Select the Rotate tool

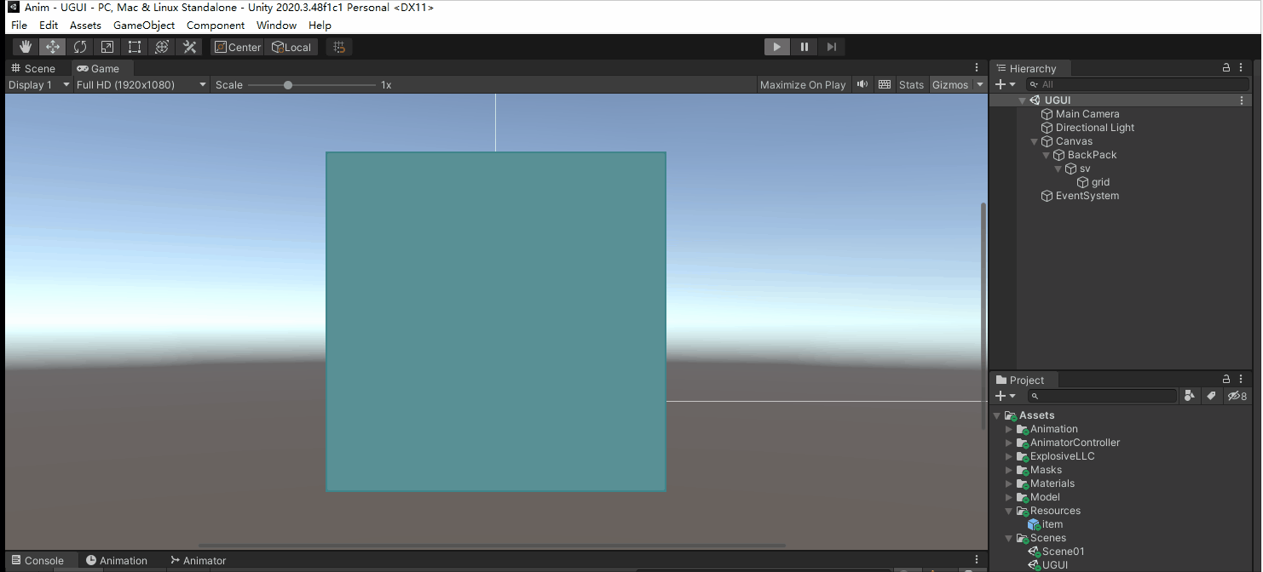(x=80, y=47)
